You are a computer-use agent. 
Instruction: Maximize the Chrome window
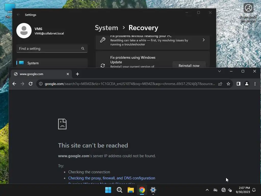tap(243, 71)
